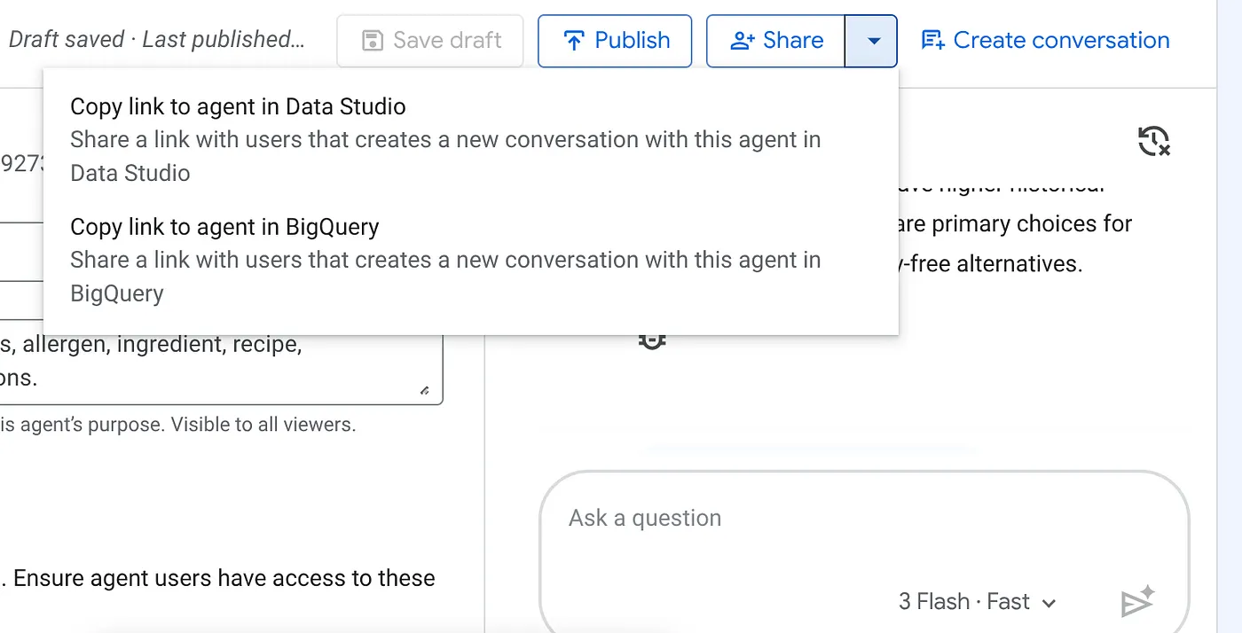Send the question with the send icon
The width and height of the screenshot is (1242, 633).
point(1137,602)
